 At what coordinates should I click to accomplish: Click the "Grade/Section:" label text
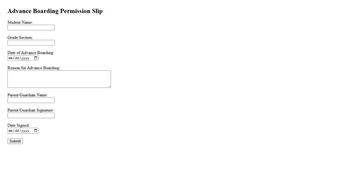(x=20, y=38)
